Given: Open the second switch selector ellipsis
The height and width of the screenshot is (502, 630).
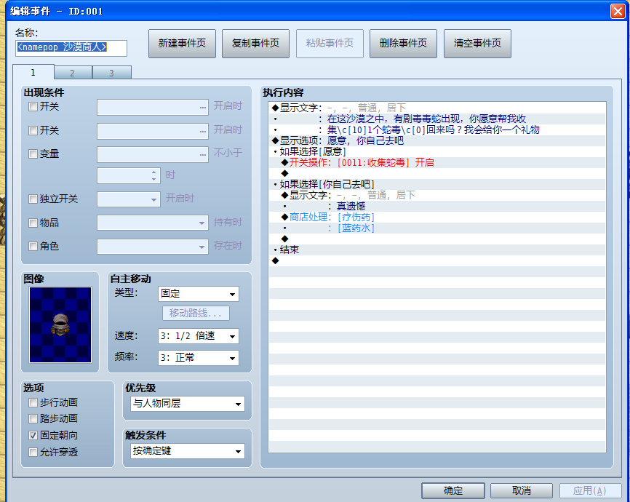Looking at the screenshot, I should (x=202, y=131).
